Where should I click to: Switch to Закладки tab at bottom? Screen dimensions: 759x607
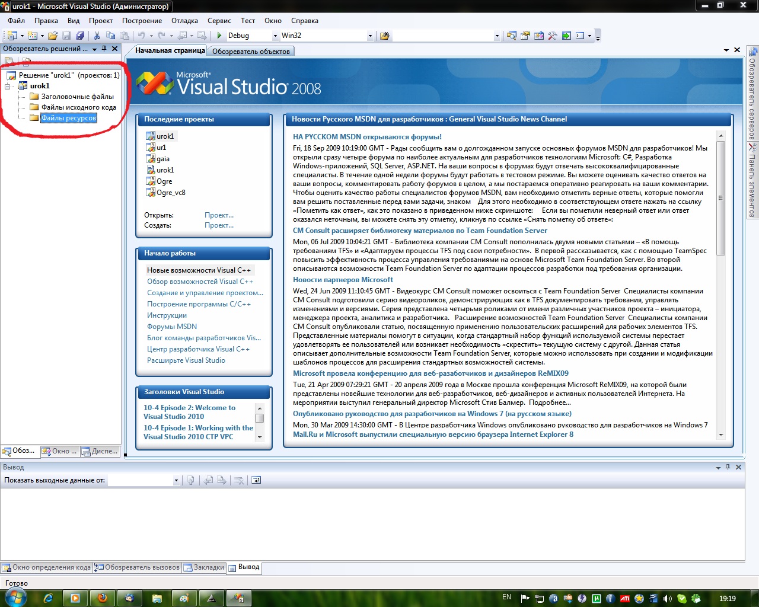pos(204,567)
